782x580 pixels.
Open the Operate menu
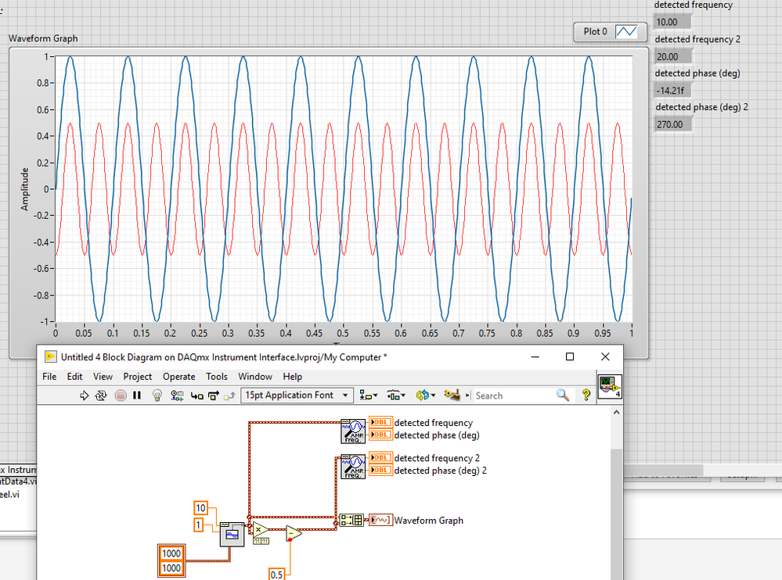tap(178, 377)
